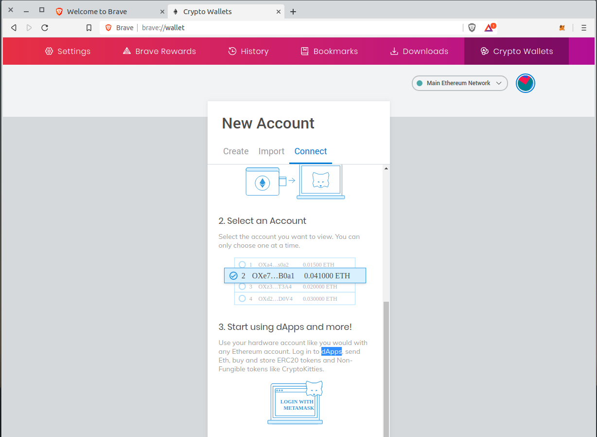597x437 pixels.
Task: Click the New Account heading
Action: [x=268, y=123]
